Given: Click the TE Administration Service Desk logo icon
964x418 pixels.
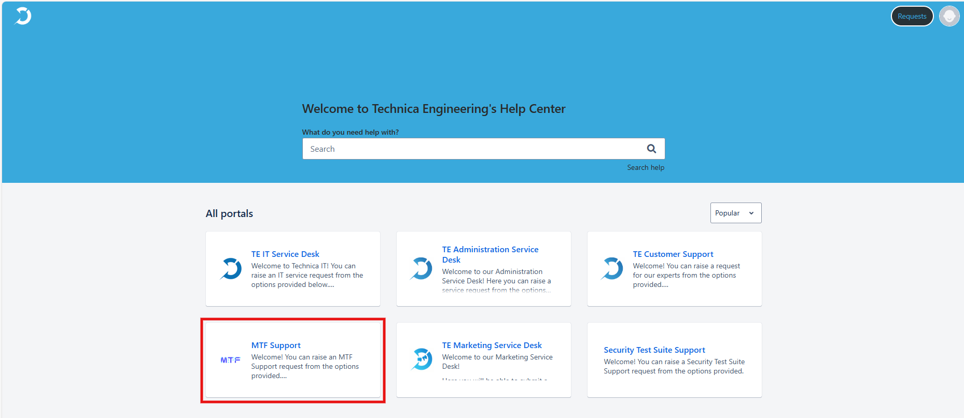Looking at the screenshot, I should (421, 269).
